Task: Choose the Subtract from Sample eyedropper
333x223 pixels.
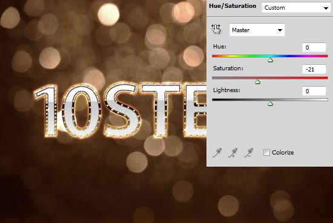Action: [248, 153]
